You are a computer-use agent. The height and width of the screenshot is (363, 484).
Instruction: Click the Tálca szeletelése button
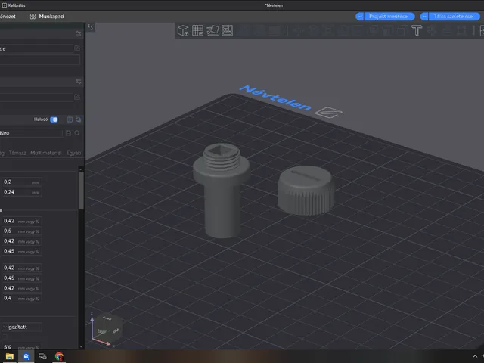(453, 17)
